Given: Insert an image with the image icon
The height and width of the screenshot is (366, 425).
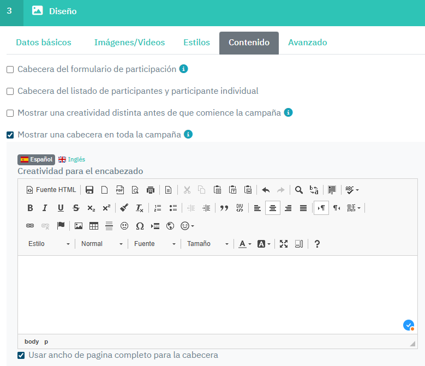Looking at the screenshot, I should pyautogui.click(x=79, y=226).
